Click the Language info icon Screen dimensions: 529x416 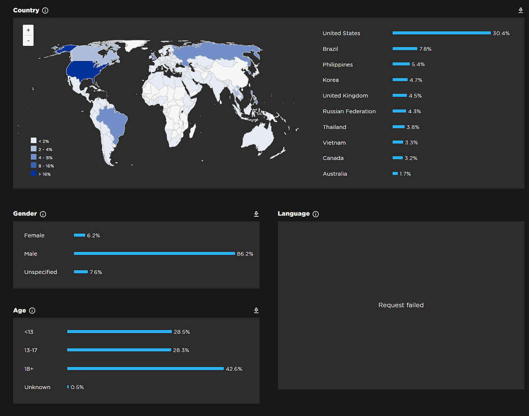[x=315, y=214]
